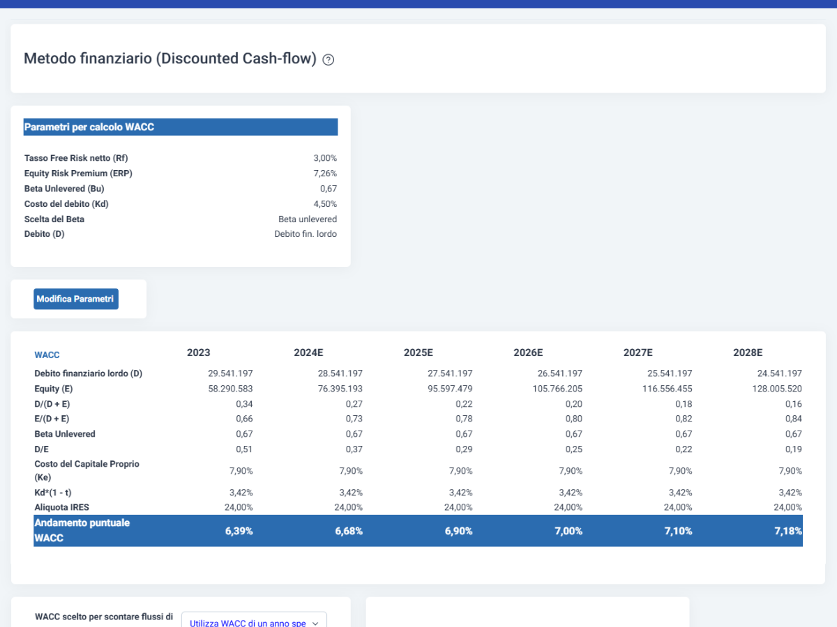Select WACC value 7,00% for 2026E
This screenshot has height=627, width=837.
click(568, 531)
